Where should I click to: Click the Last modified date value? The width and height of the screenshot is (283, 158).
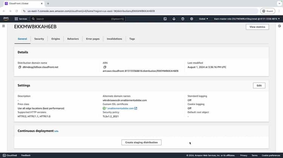207,67
